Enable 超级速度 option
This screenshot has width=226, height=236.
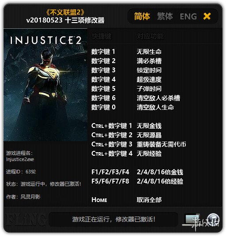(x=149, y=79)
